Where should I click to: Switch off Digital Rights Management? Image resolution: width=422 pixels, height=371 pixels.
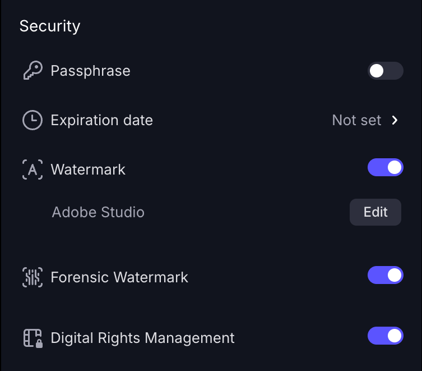pyautogui.click(x=385, y=336)
